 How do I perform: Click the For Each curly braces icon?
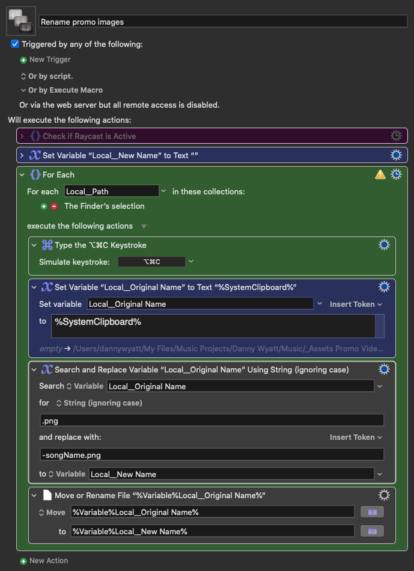click(35, 174)
